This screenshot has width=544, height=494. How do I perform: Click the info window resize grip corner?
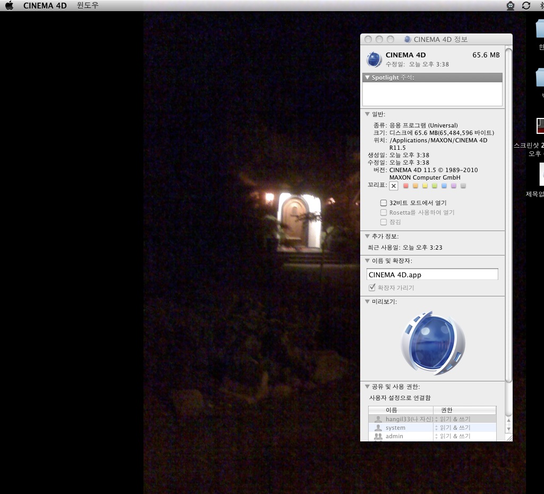[509, 438]
